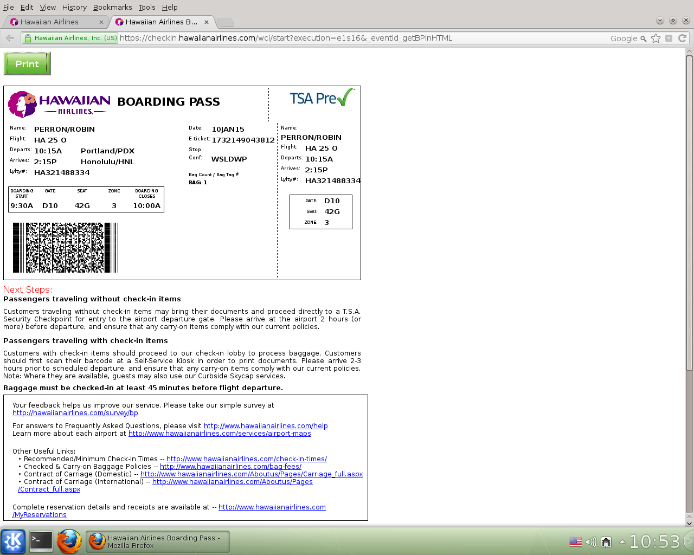Click the Next Steps: heading
694x555 pixels.
(x=28, y=290)
